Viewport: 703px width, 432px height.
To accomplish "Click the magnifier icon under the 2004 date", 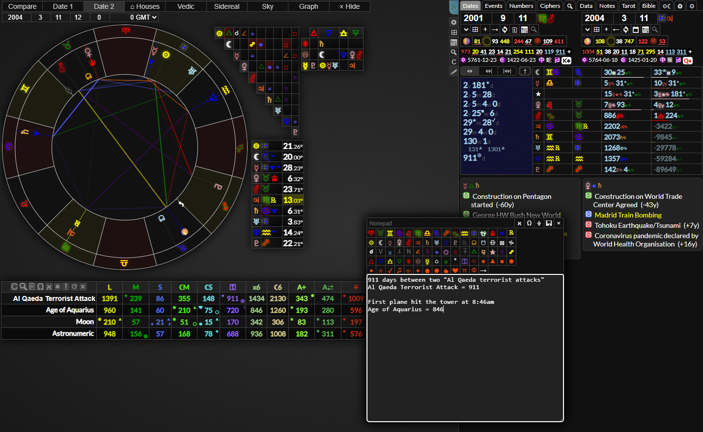I will pos(655,29).
